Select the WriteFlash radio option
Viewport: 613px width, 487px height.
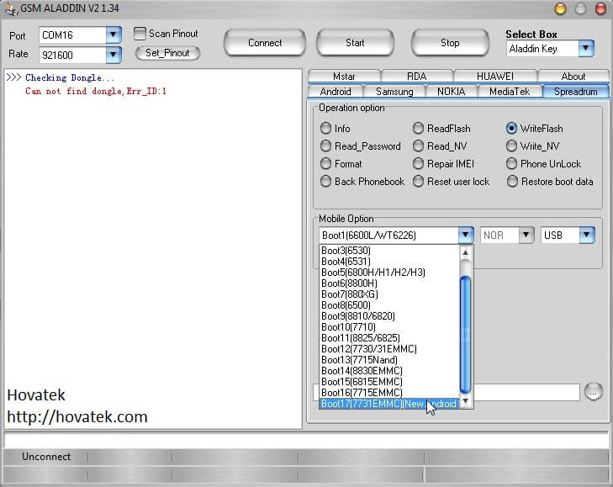tap(512, 129)
